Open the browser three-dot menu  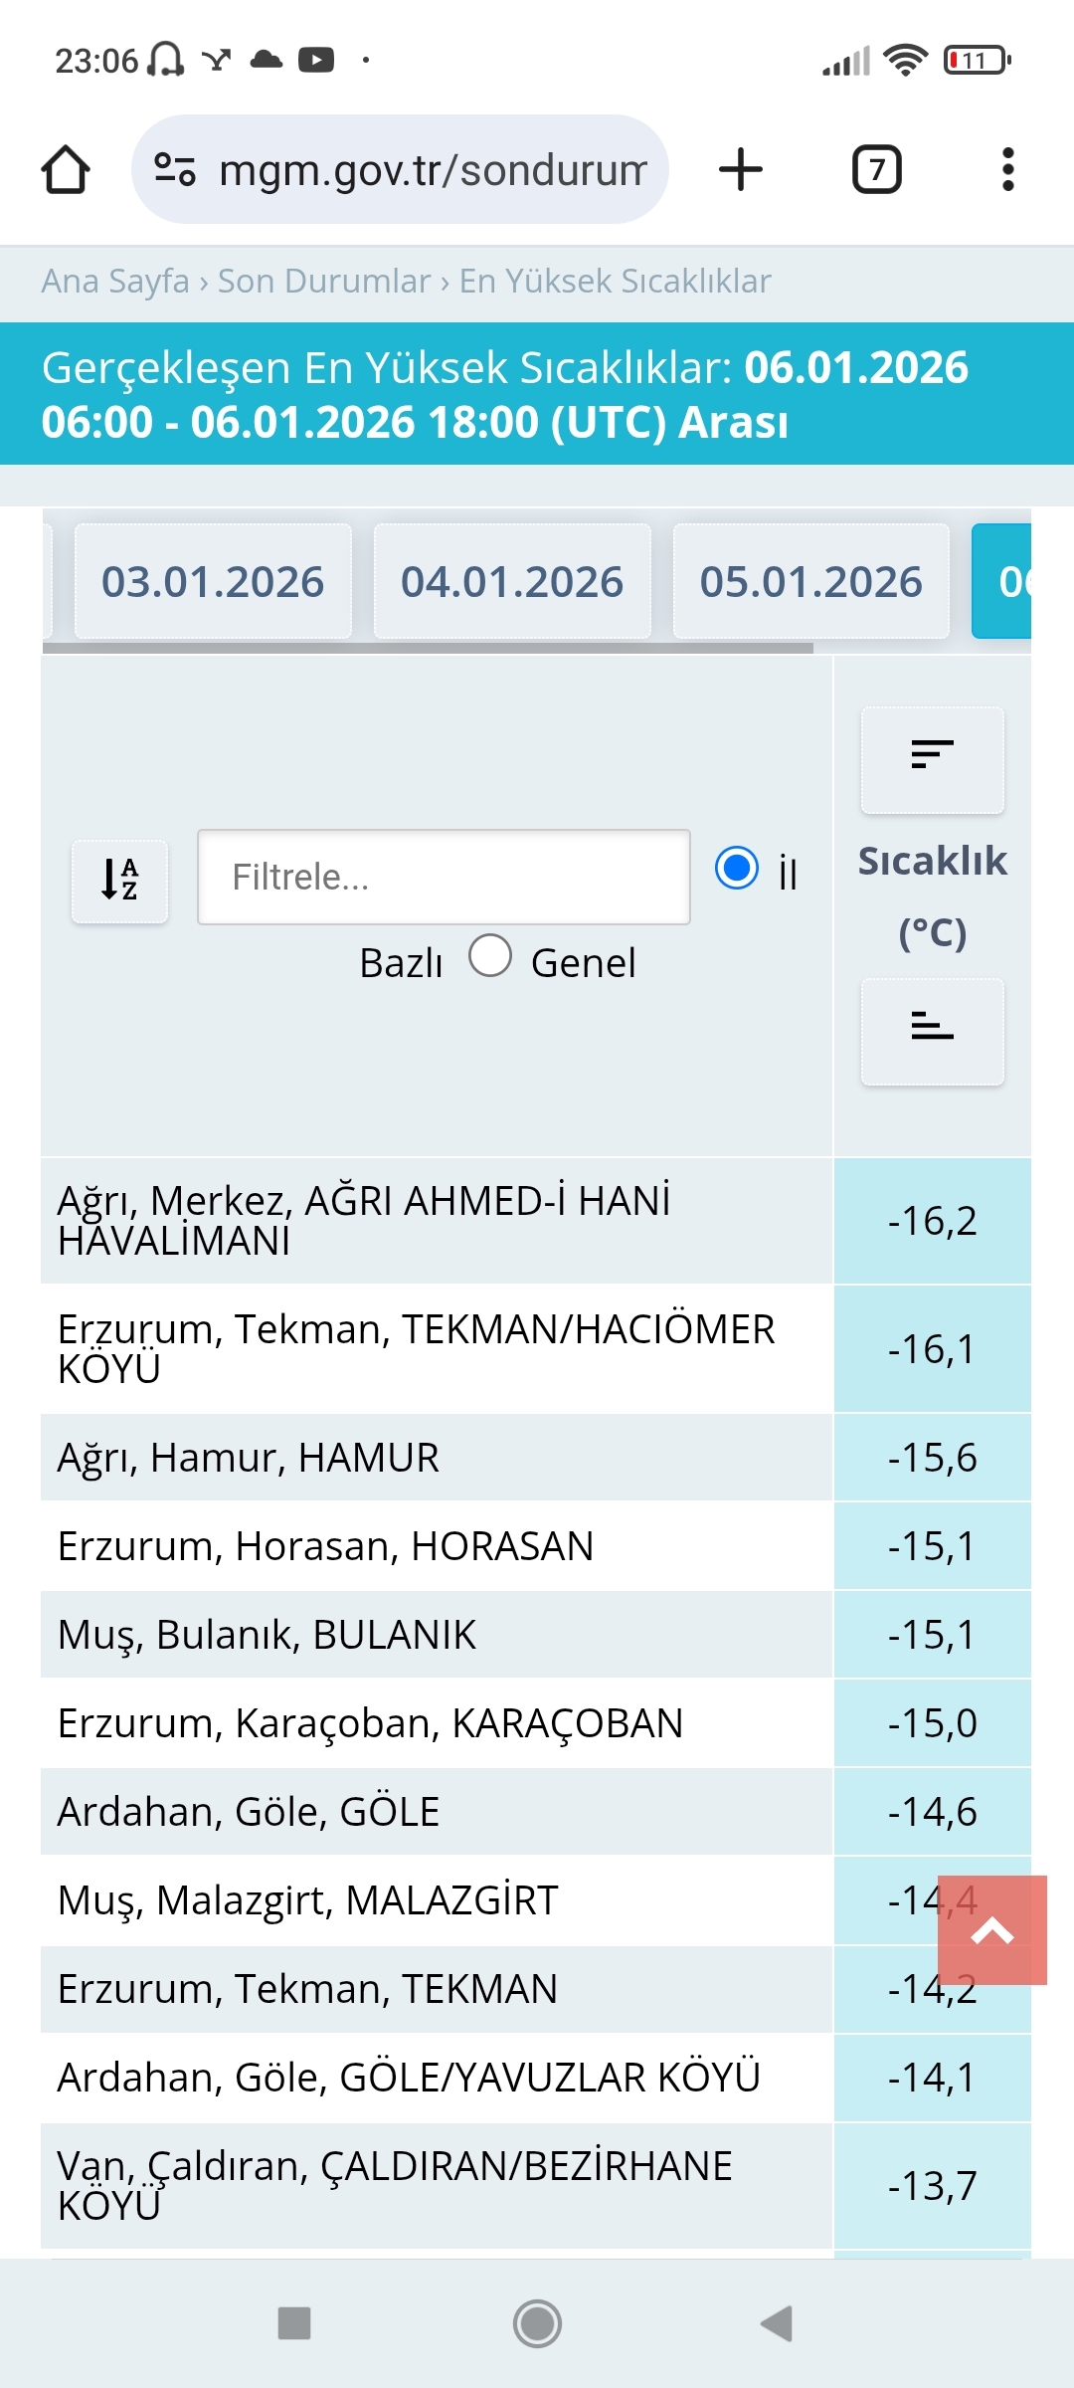pyautogui.click(x=1007, y=169)
